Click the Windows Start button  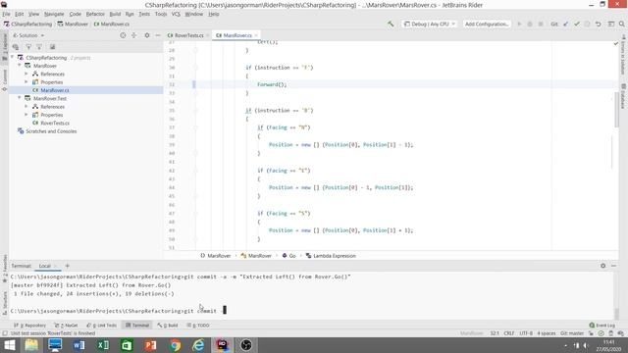(9, 345)
